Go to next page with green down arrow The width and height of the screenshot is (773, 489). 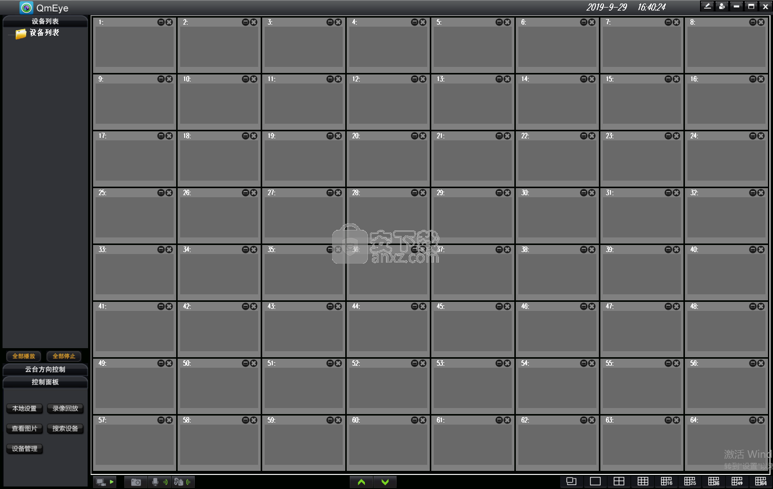point(385,482)
